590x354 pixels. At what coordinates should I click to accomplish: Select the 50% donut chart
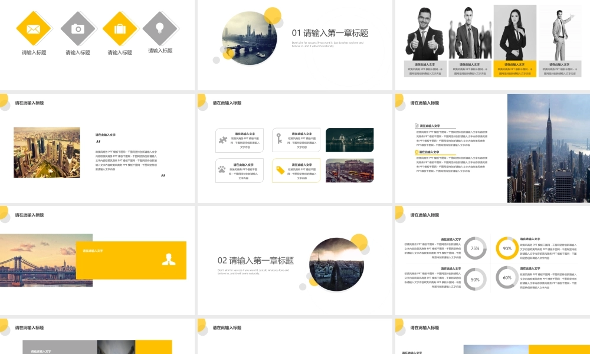click(x=475, y=279)
